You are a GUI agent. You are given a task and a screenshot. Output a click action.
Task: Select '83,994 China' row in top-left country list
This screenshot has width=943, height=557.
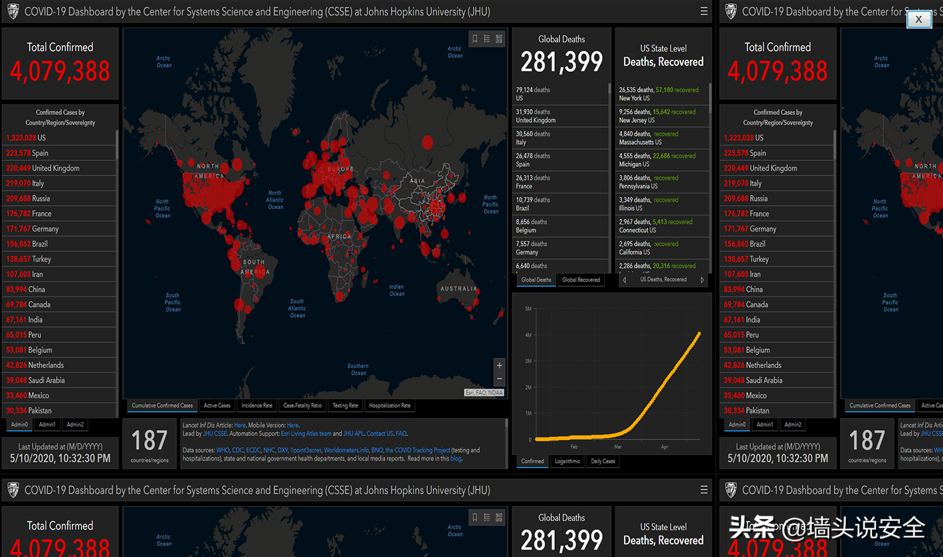click(59, 290)
